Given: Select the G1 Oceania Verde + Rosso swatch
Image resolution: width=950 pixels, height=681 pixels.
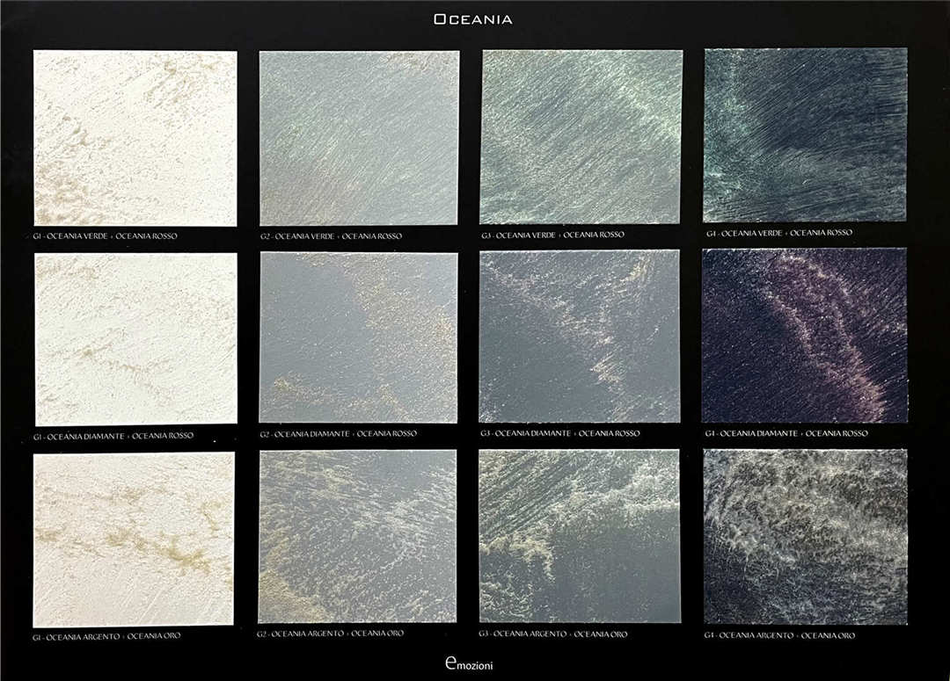Looking at the screenshot, I should [x=135, y=139].
